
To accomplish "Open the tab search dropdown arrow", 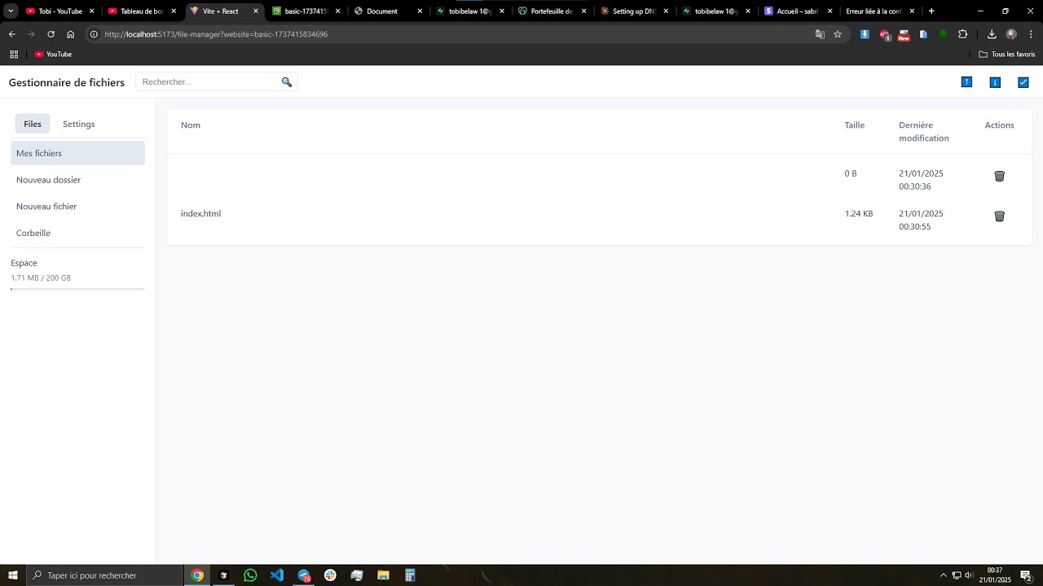I will 11,11.
